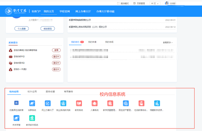Click the envelope icon beside 我的邮件
Image resolution: width=202 pixels, height=131 pixels.
pos(11,57)
